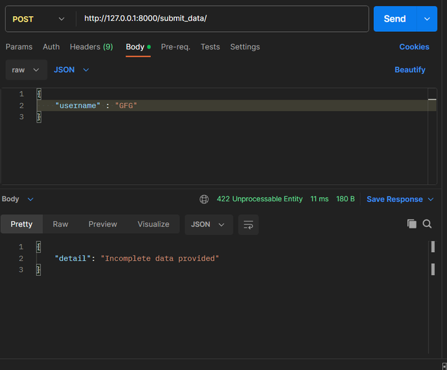Select the Raw response view
Viewport: 447px width, 370px height.
60,224
